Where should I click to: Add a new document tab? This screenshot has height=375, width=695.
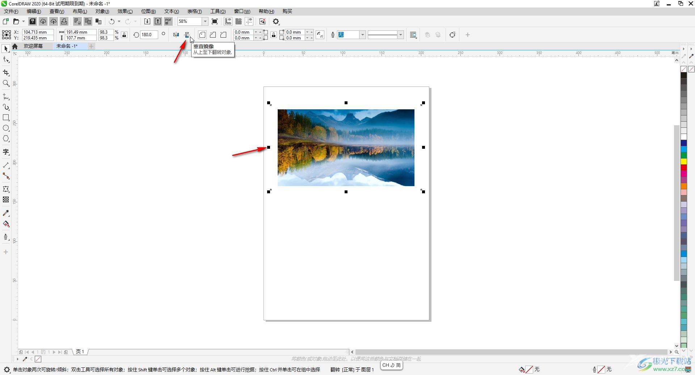tap(91, 46)
